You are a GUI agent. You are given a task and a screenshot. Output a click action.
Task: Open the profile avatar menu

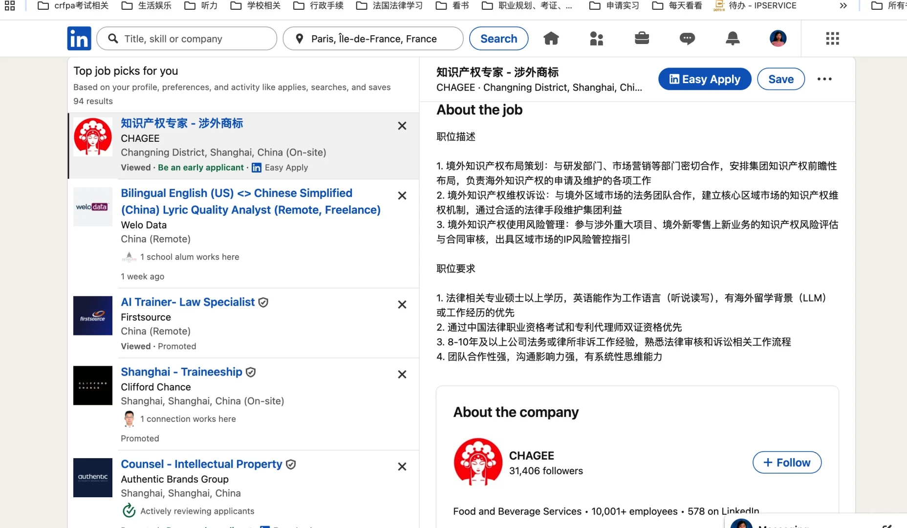[x=778, y=38]
